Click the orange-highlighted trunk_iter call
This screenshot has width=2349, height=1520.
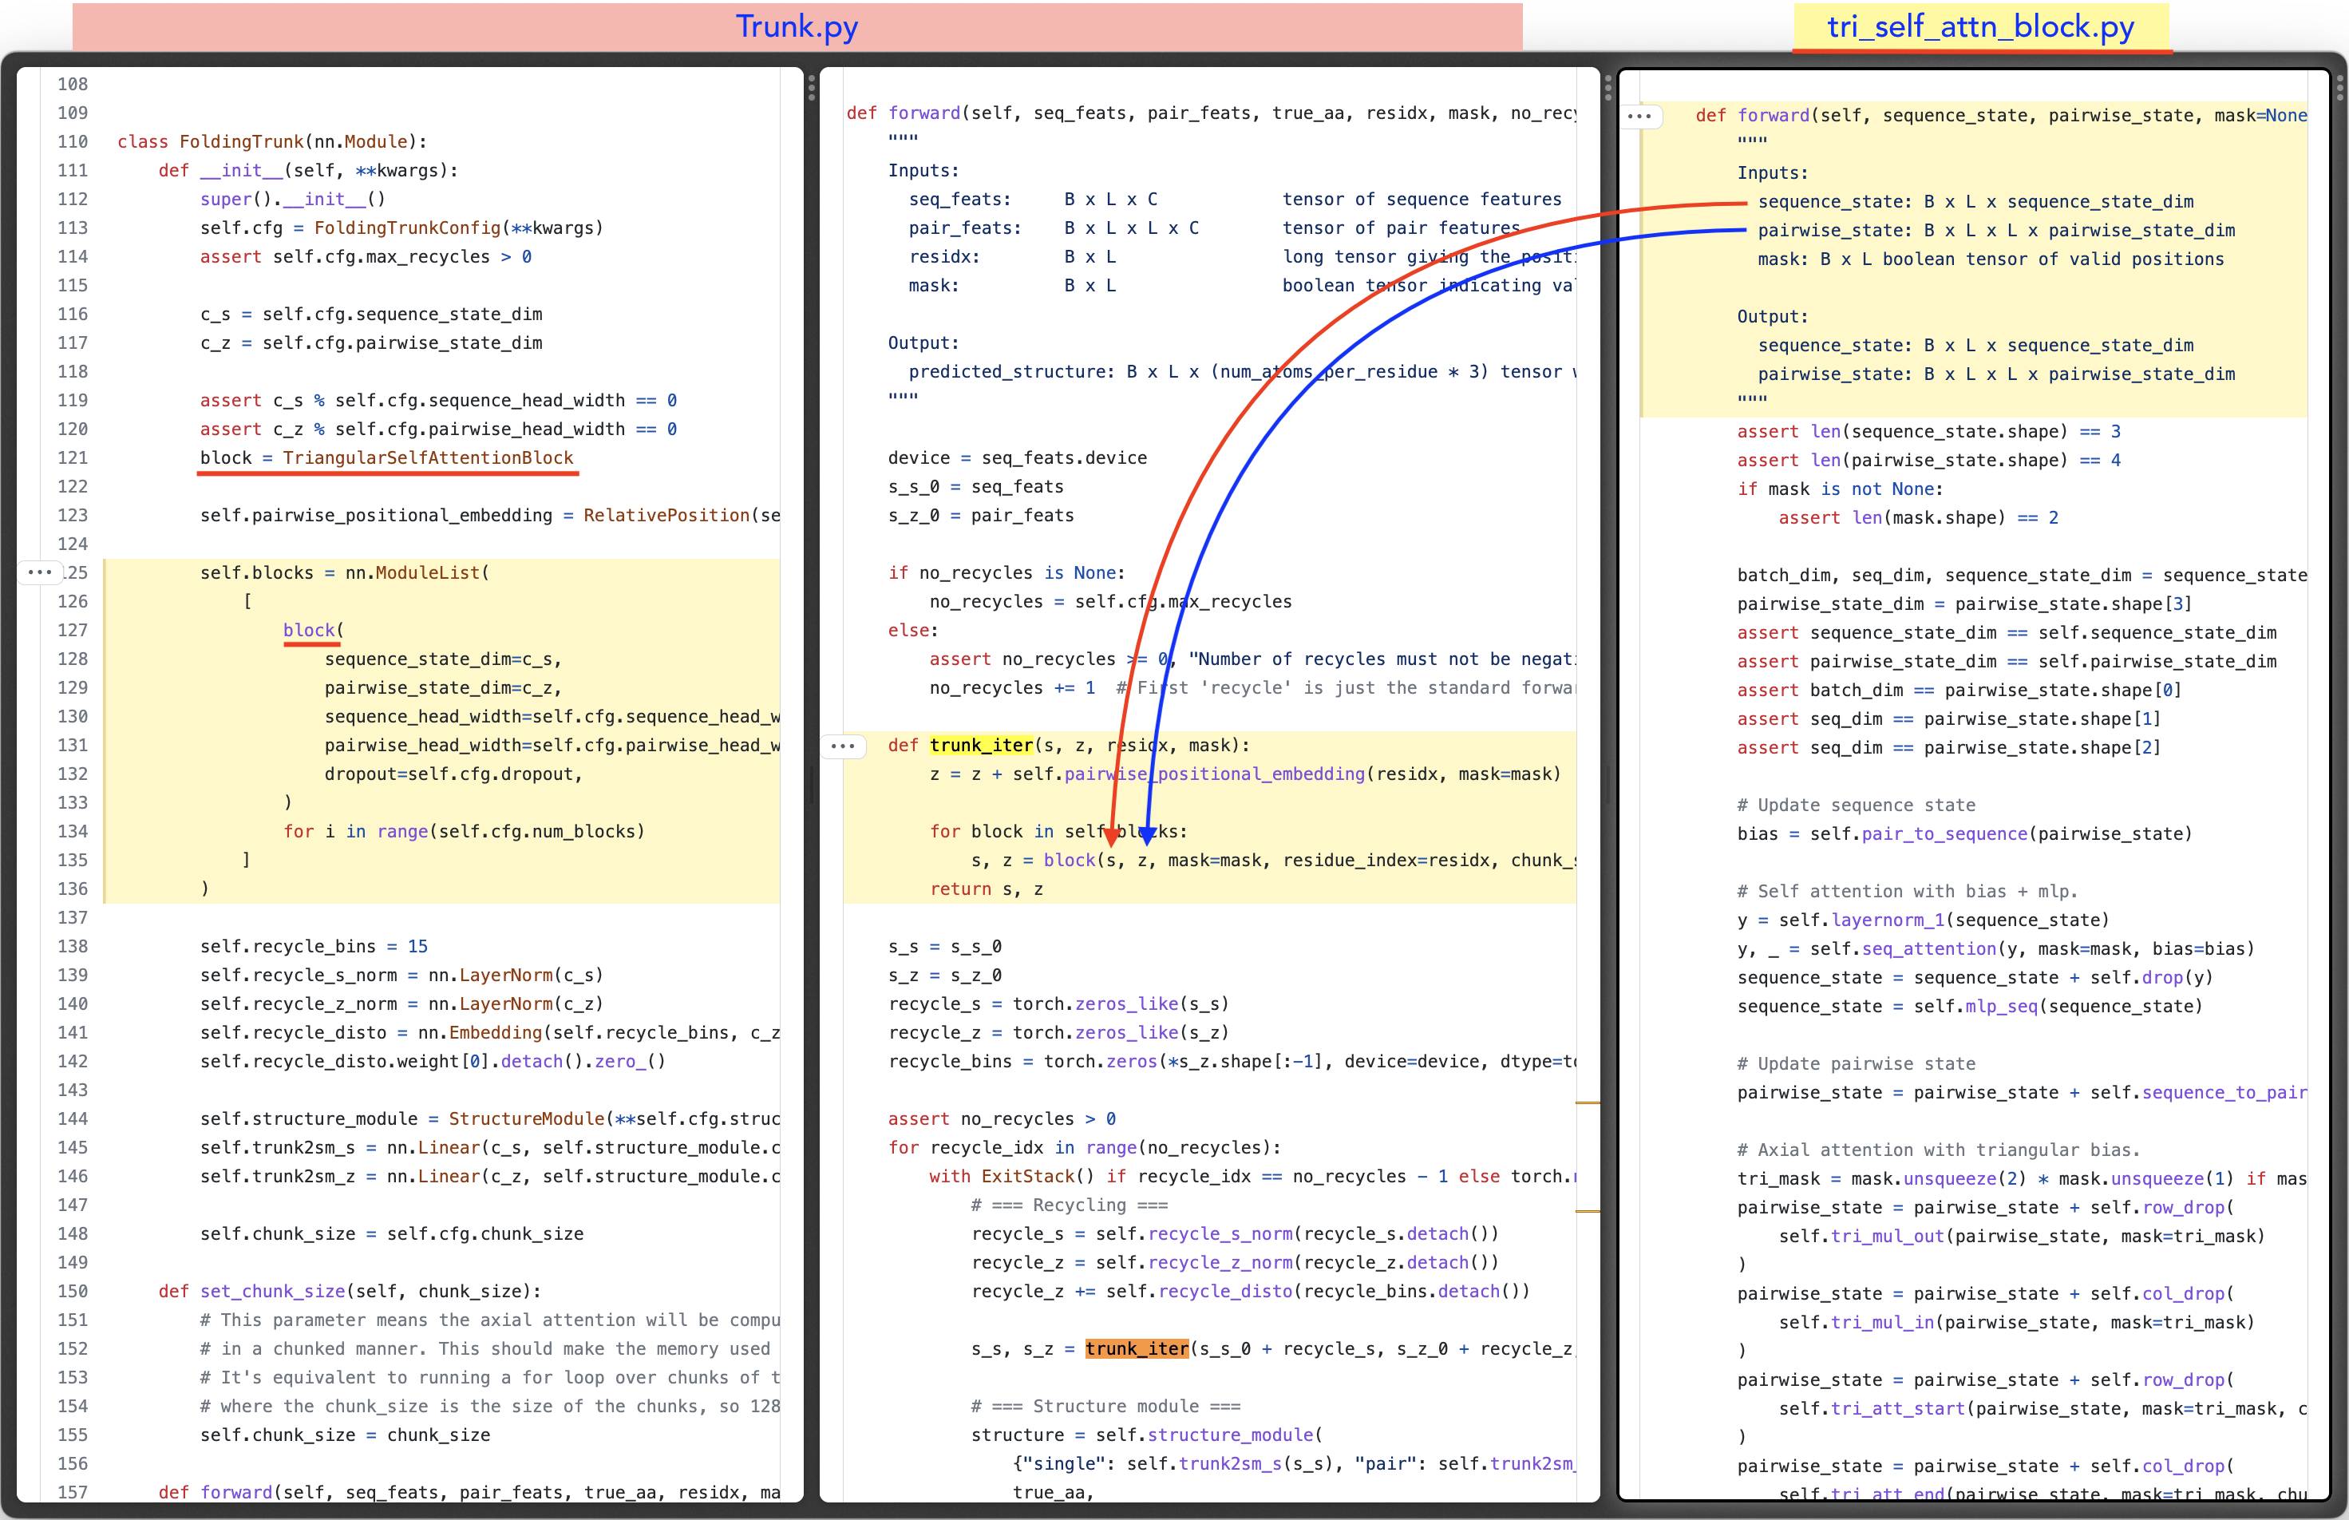coord(1137,1349)
